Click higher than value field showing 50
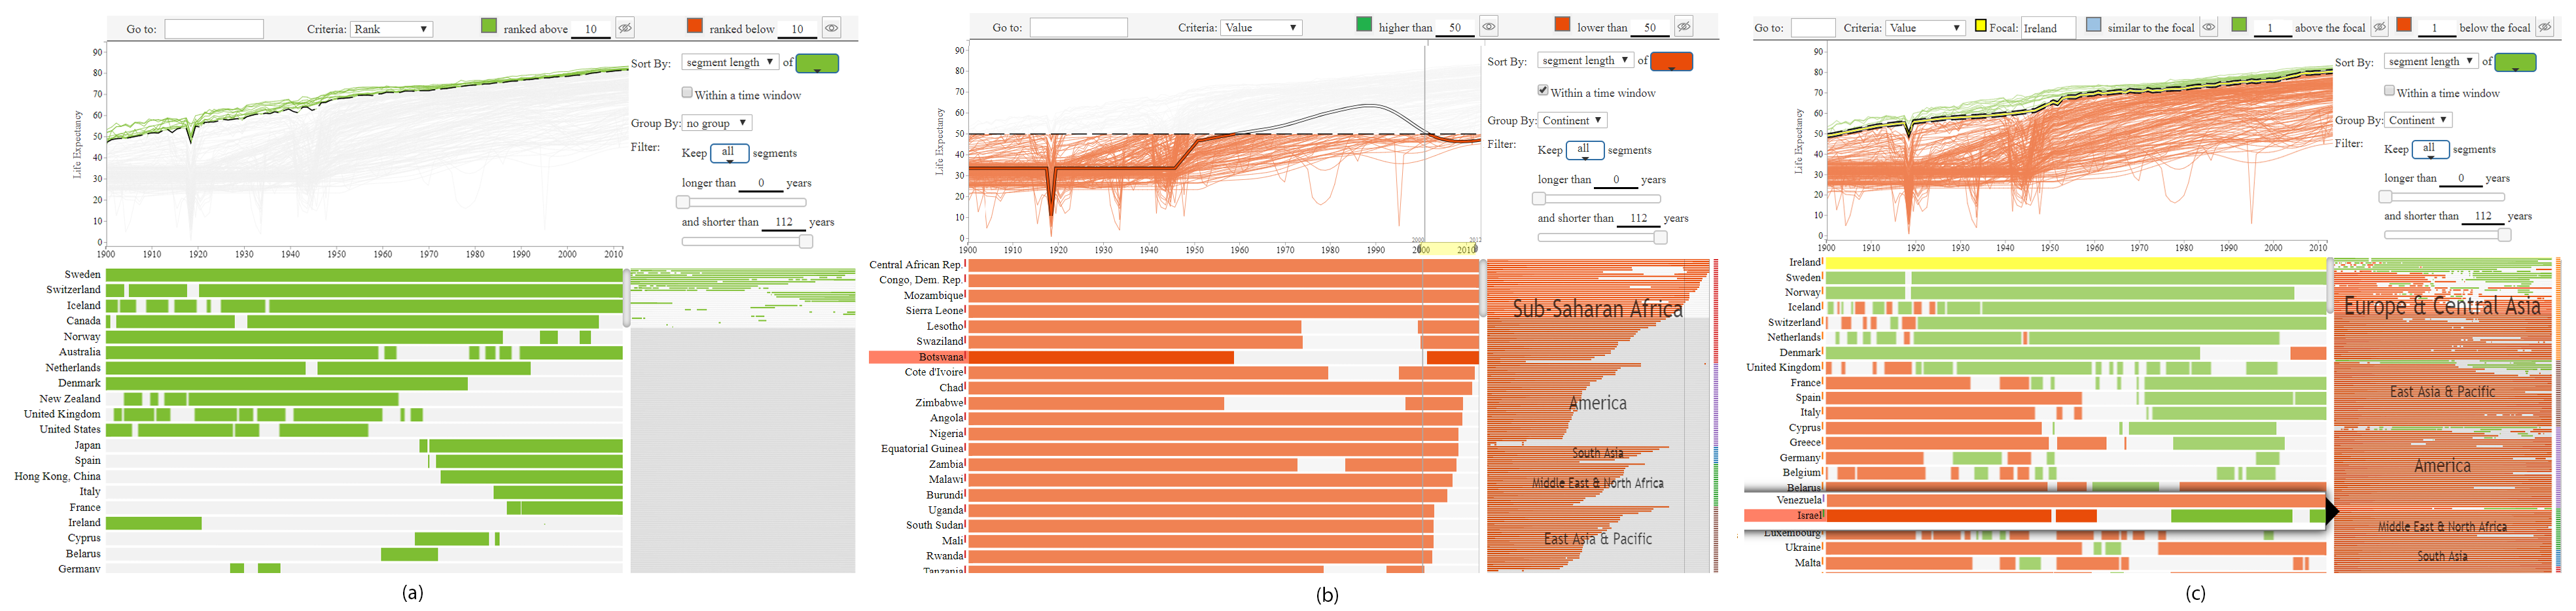The width and height of the screenshot is (2576, 611). (1455, 28)
